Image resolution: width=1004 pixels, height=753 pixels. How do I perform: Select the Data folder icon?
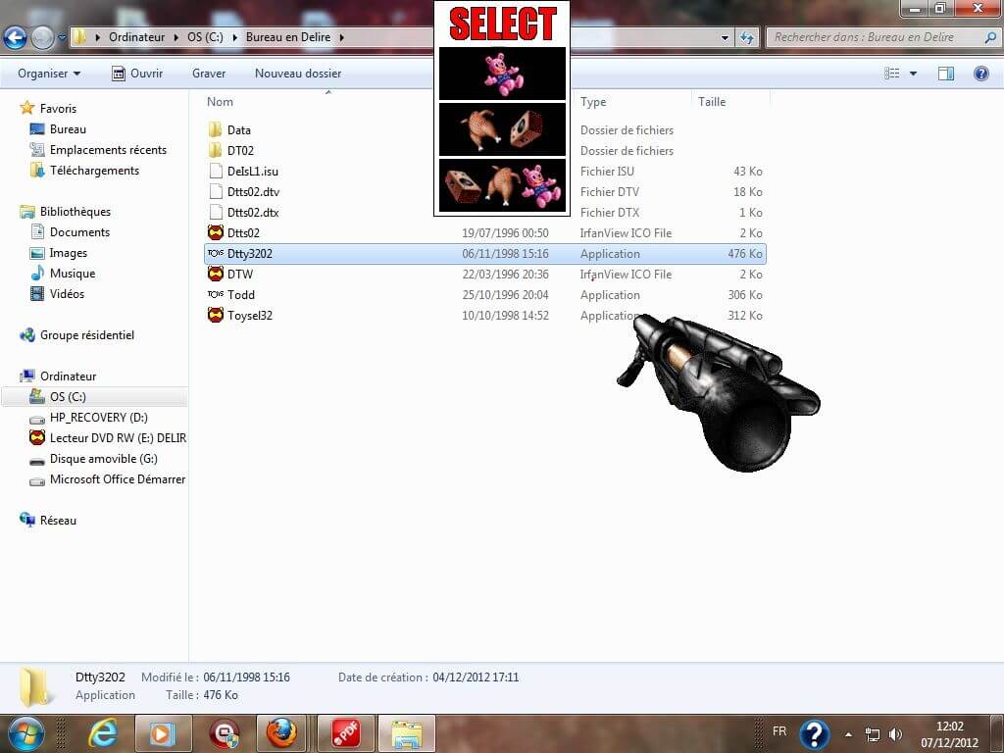[x=215, y=129]
